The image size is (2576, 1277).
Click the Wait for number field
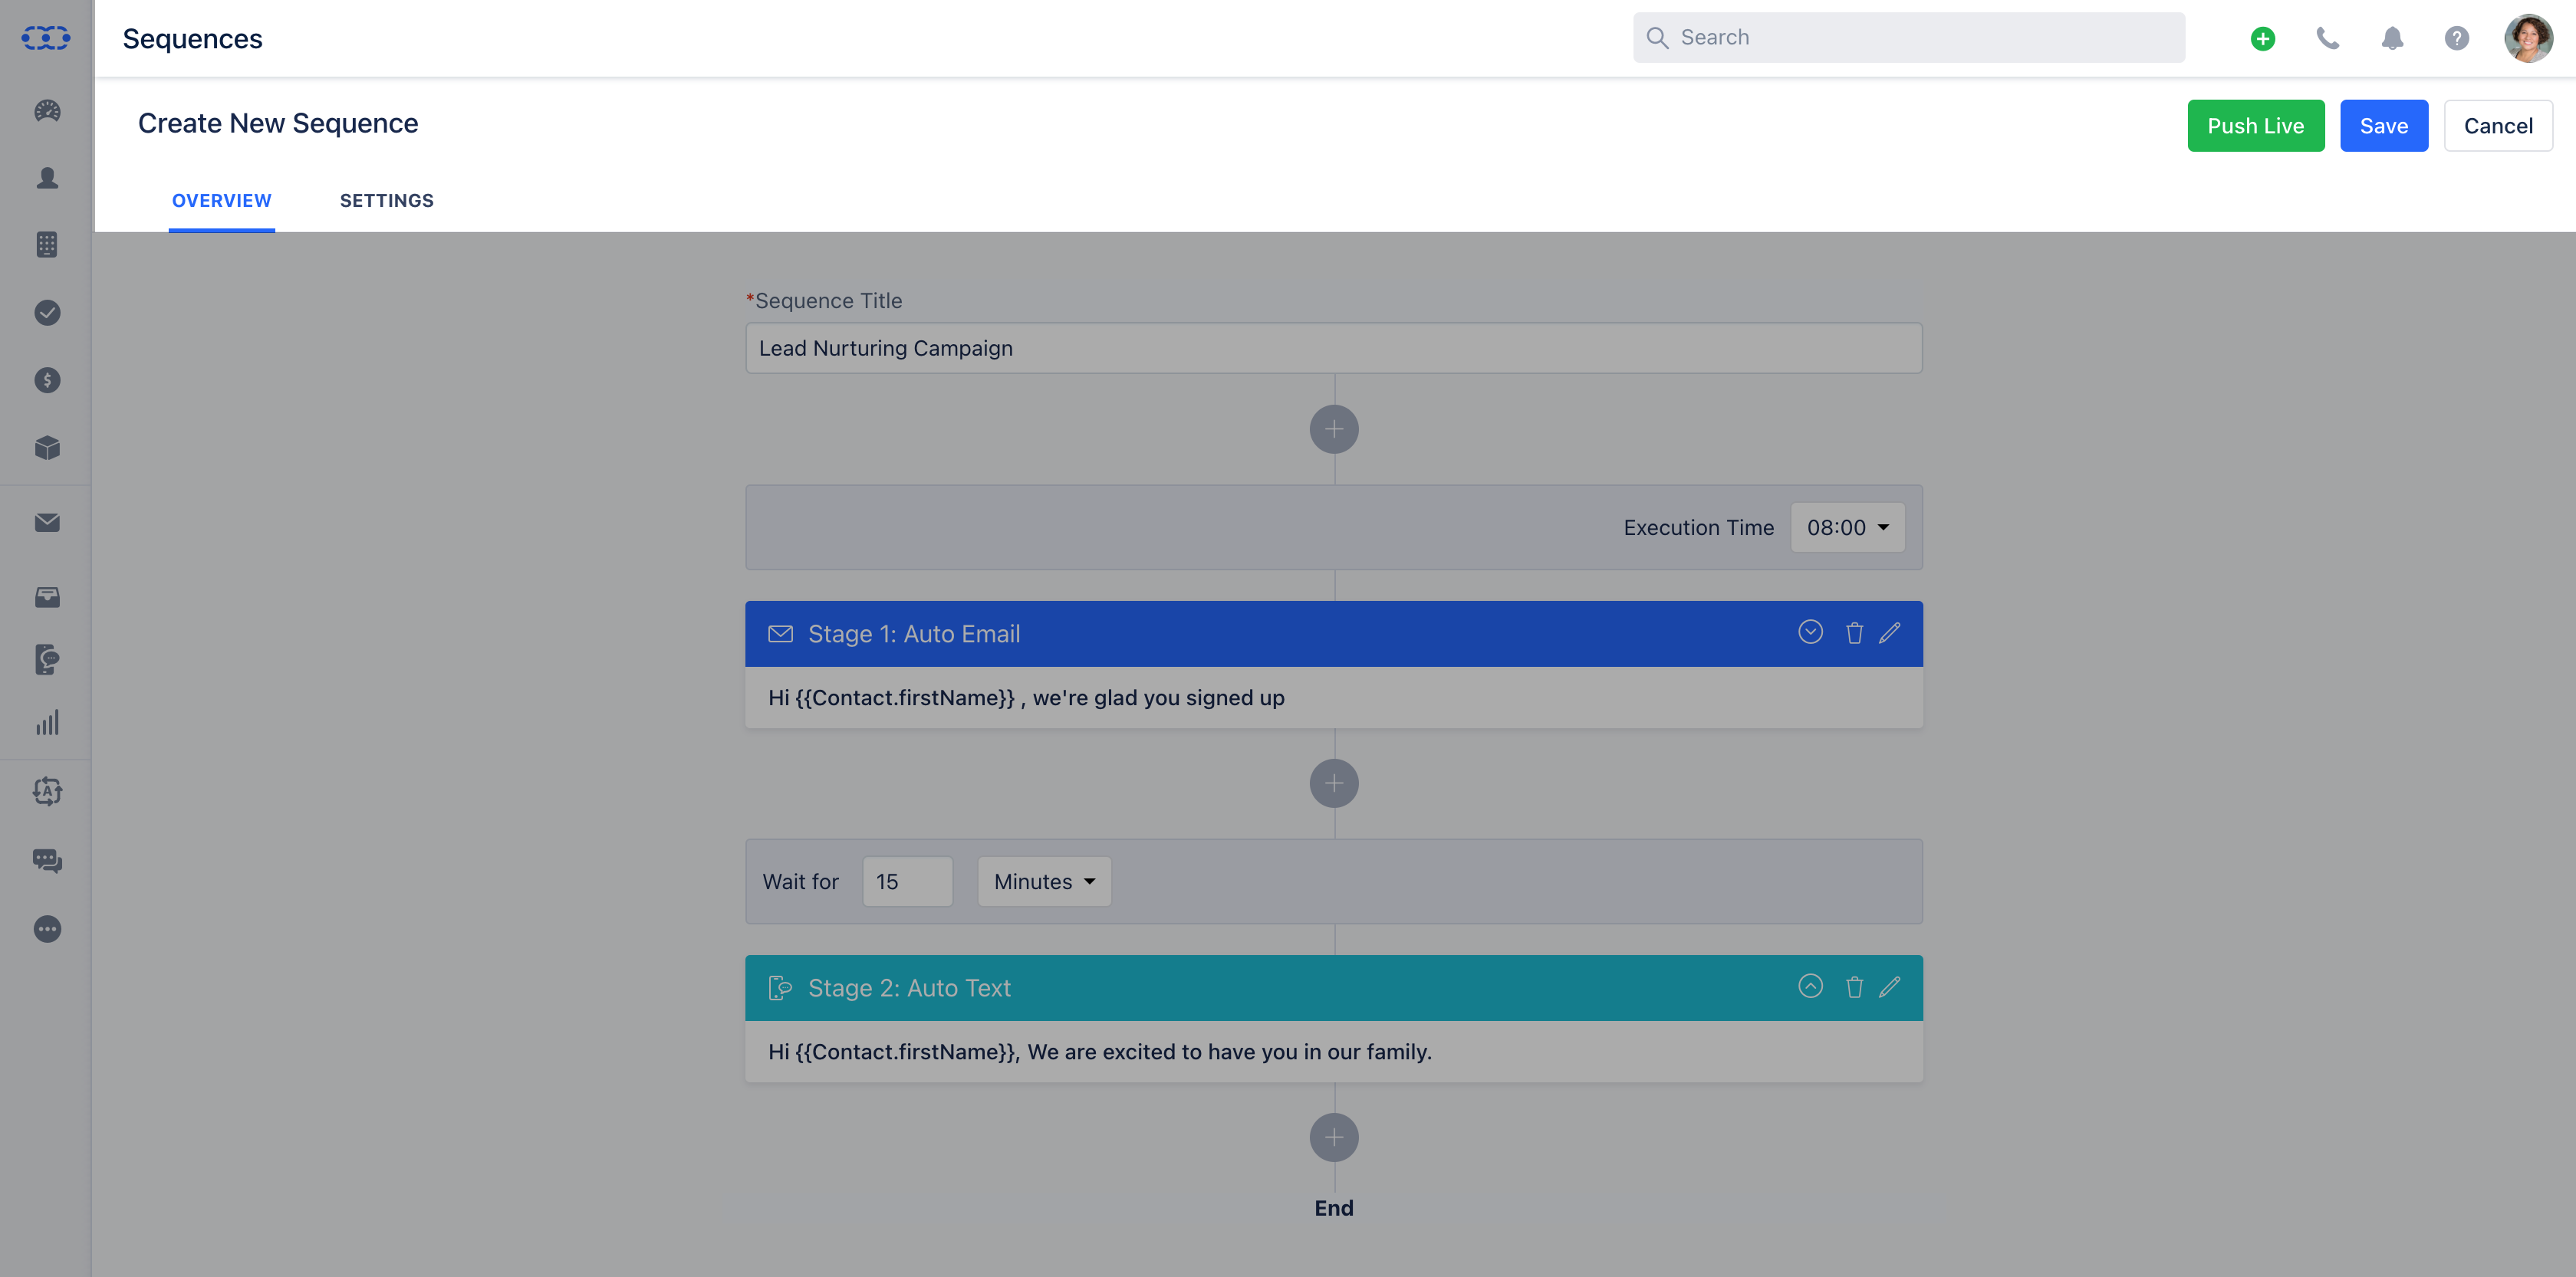click(x=907, y=881)
